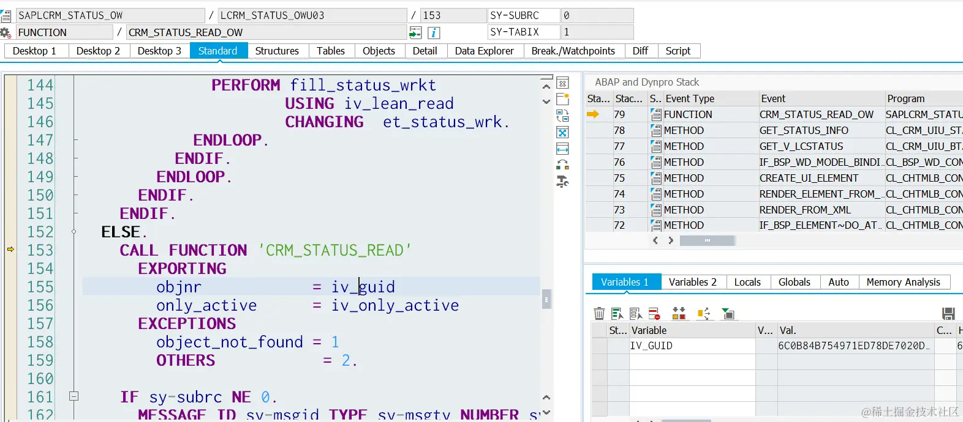Switch to the Auto tab
This screenshot has height=422, width=963.
(839, 282)
